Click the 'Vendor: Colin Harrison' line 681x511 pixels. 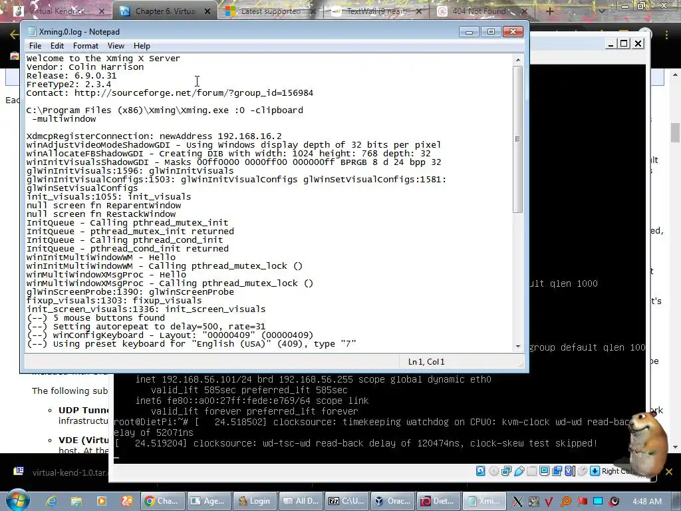coord(84,67)
